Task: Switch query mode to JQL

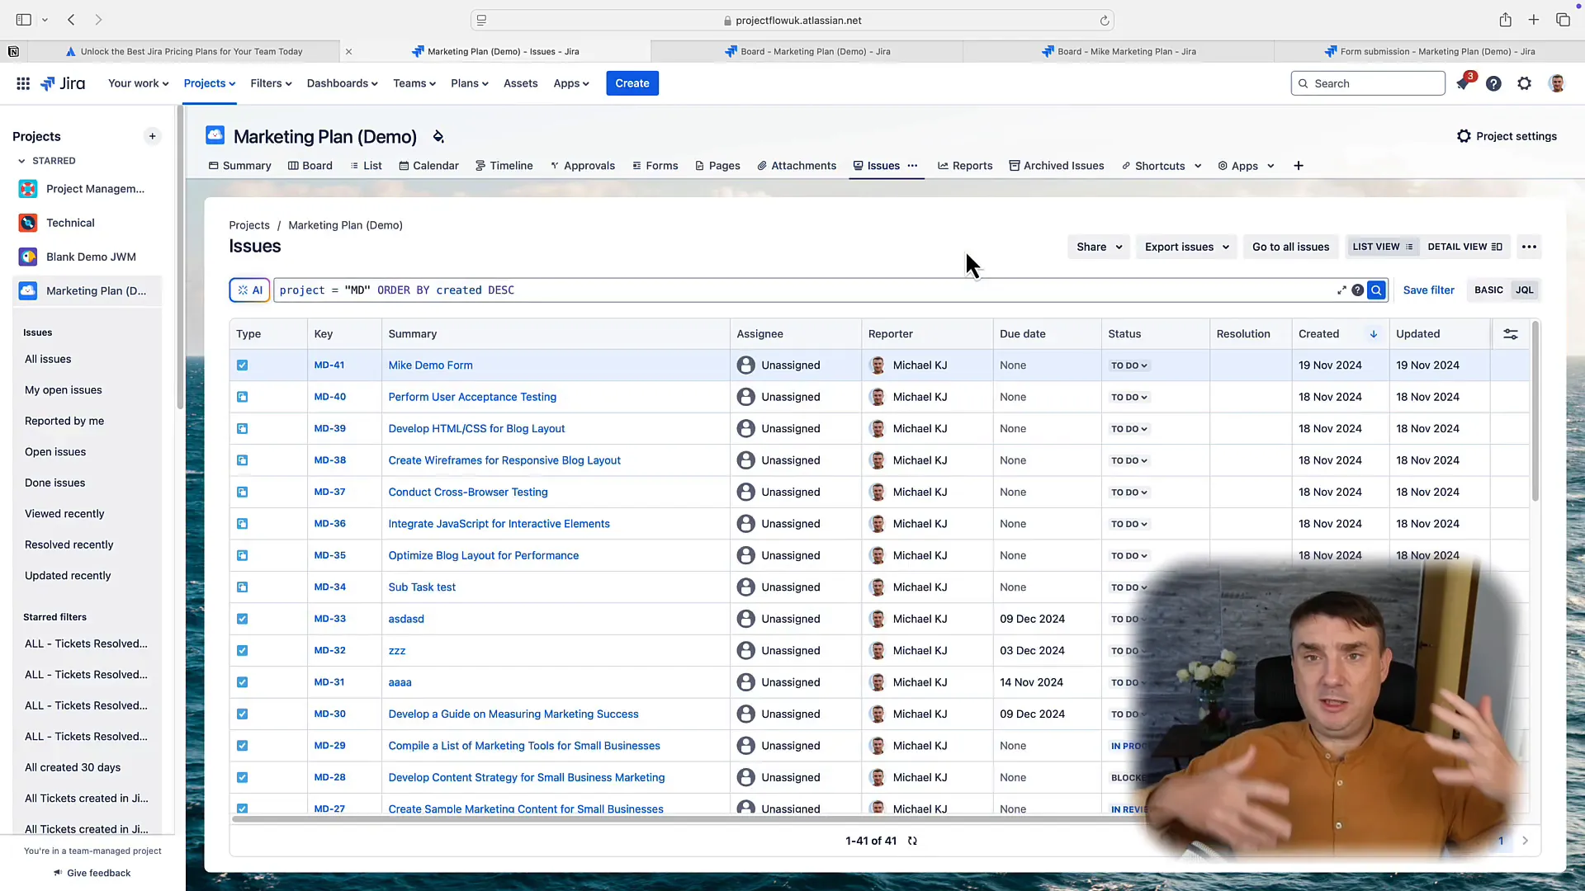Action: [1524, 290]
